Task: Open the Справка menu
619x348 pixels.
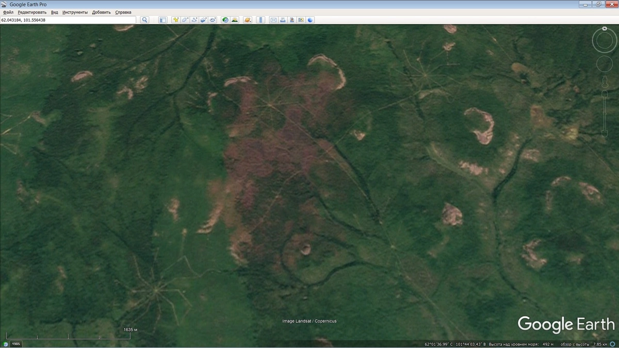Action: (123, 12)
